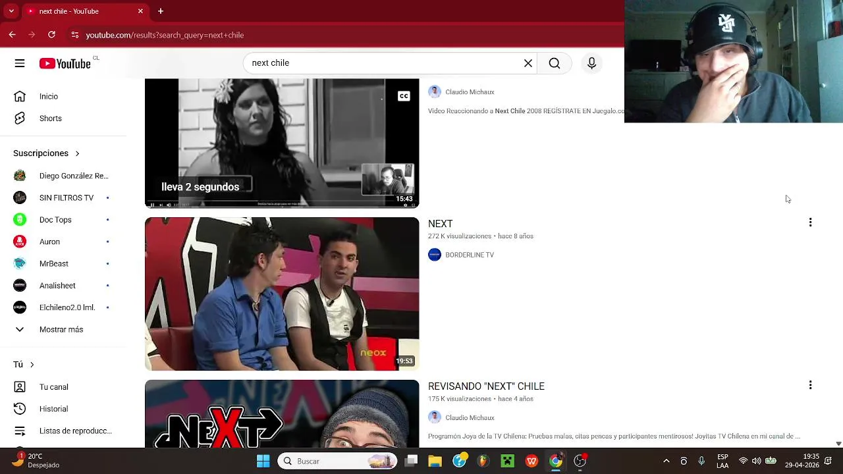
Task: Pause the inline preview video
Action: click(152, 205)
